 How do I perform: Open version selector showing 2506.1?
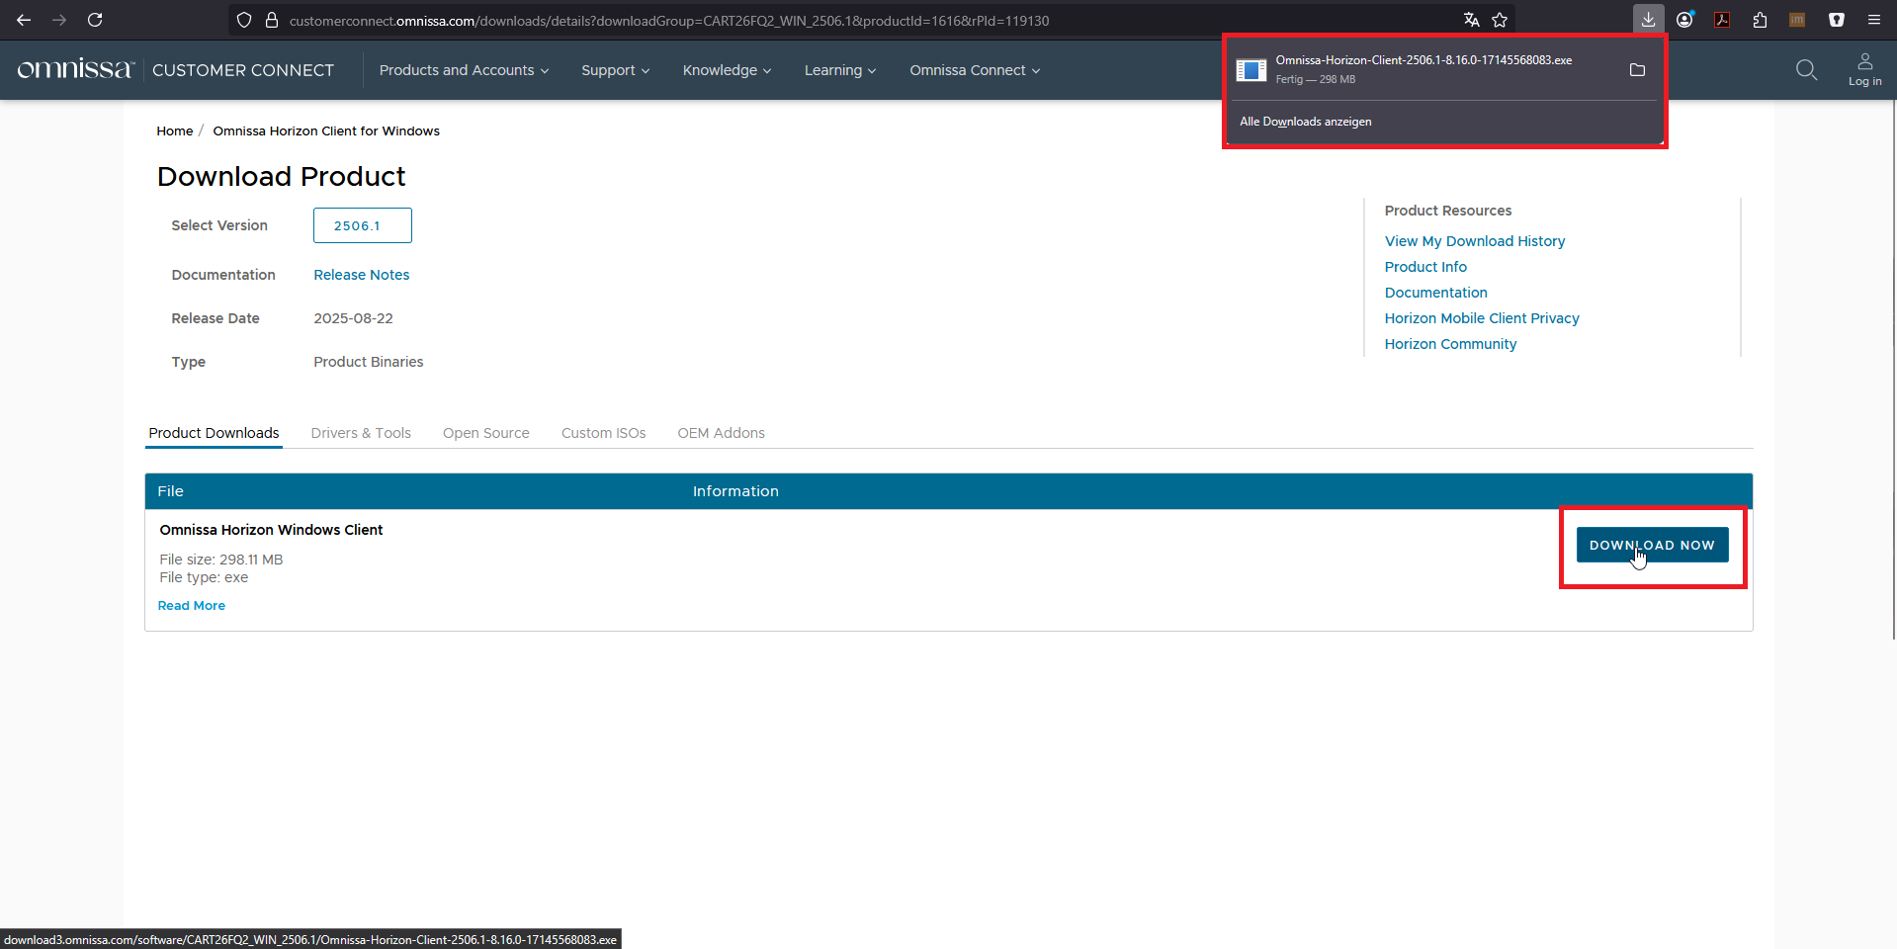(362, 225)
